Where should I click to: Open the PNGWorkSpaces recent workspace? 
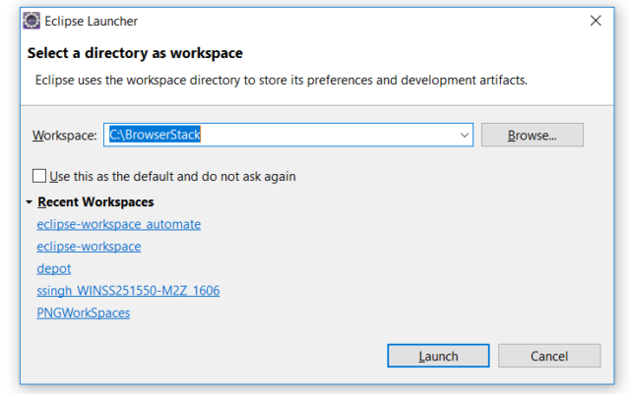83,312
